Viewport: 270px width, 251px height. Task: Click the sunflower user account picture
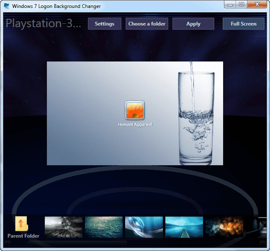pos(135,110)
